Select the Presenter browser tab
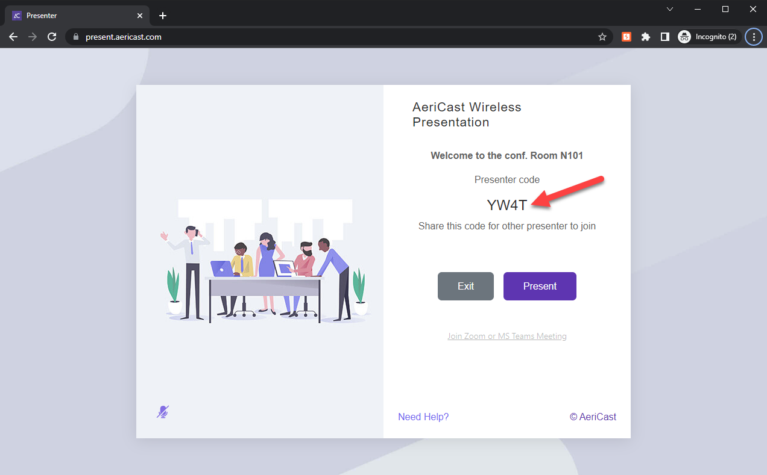The image size is (767, 475). 77,16
